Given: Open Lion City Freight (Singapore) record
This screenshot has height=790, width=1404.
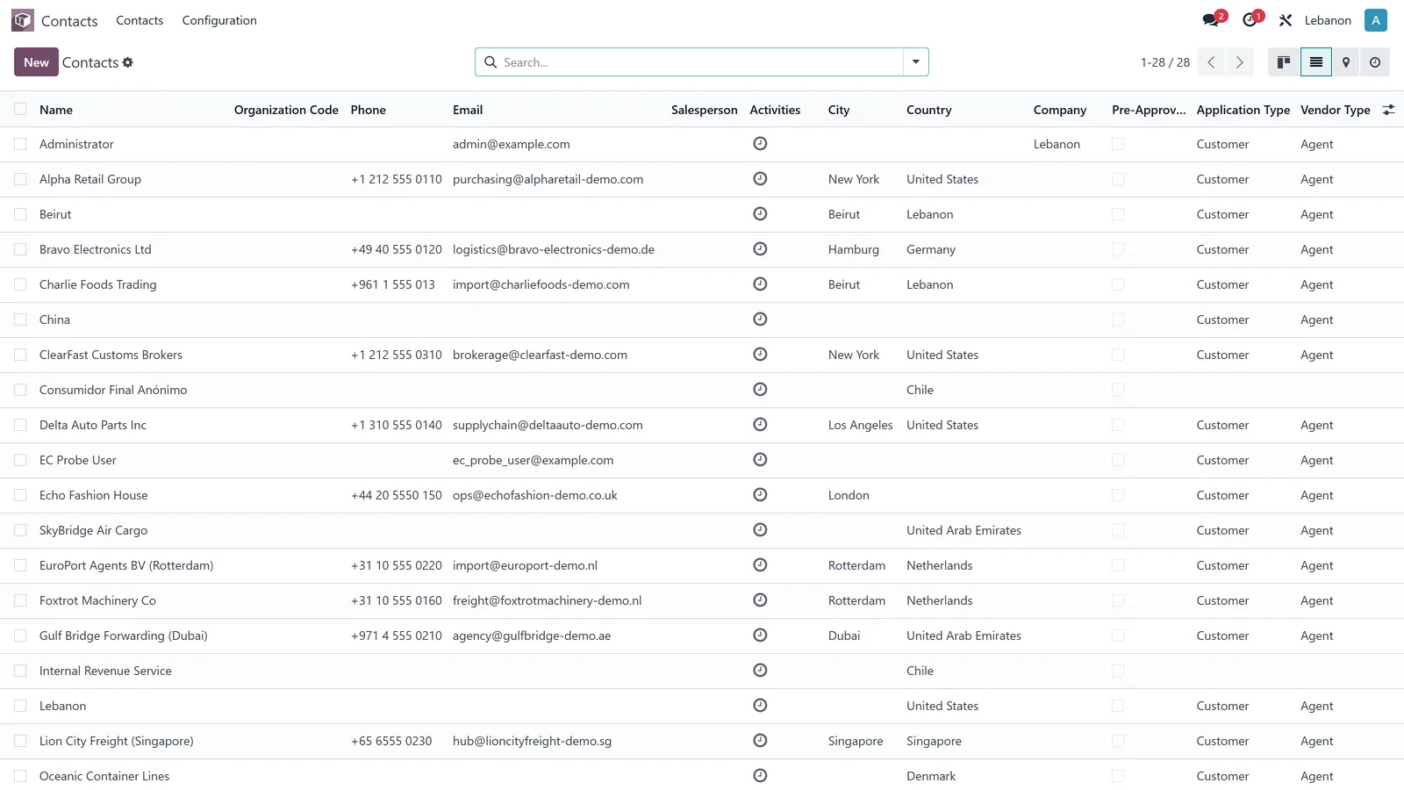Looking at the screenshot, I should 117,741.
